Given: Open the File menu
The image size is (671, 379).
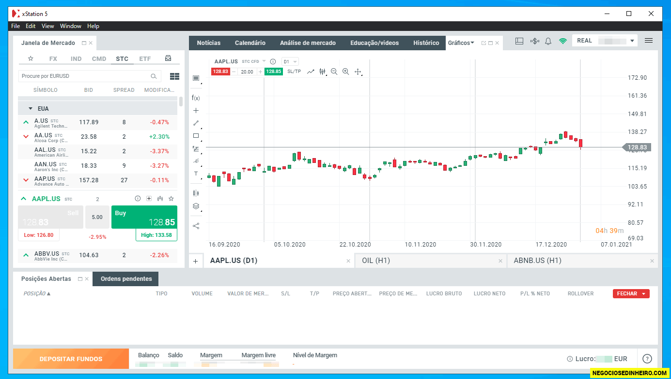Looking at the screenshot, I should (16, 26).
